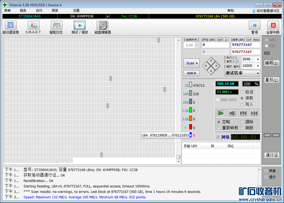Open the 驱动器信息 drive info panel
Viewport: 284px width, 203px height.
11,25
